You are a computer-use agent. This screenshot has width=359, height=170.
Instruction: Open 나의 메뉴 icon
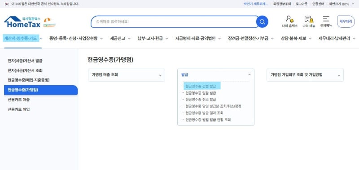(309, 22)
